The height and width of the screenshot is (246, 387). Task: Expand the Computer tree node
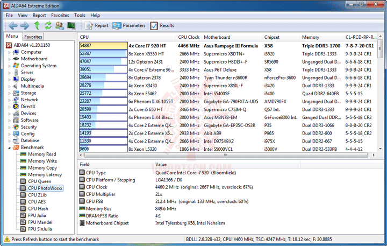point(9,52)
